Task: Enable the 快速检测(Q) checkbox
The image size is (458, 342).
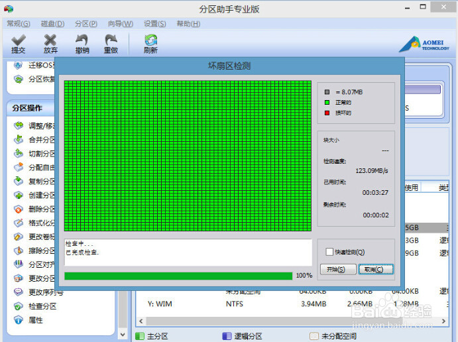Action: (x=329, y=252)
